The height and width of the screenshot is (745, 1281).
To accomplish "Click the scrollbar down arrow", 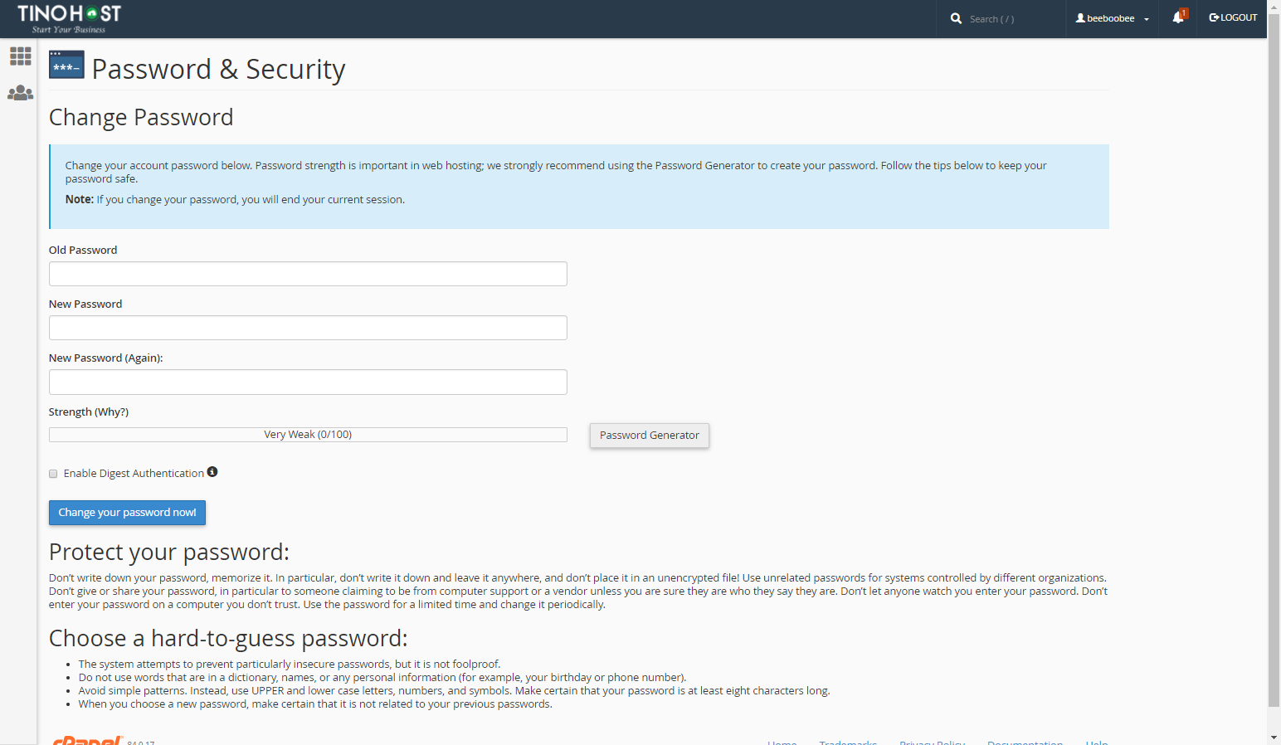I will click(x=1274, y=738).
